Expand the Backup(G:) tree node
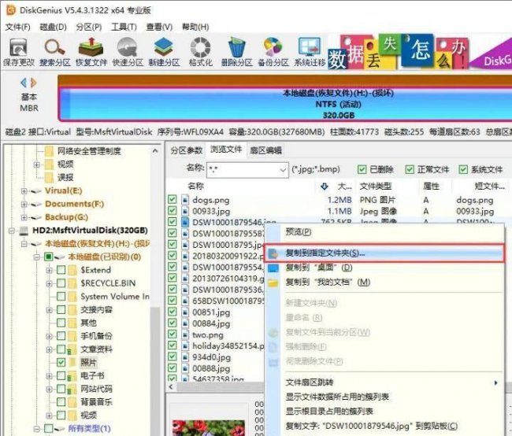Image resolution: width=512 pixels, height=436 pixels. click(24, 217)
